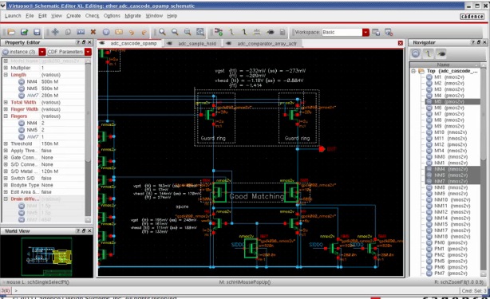Expand the Total Width property row

coord(6,102)
